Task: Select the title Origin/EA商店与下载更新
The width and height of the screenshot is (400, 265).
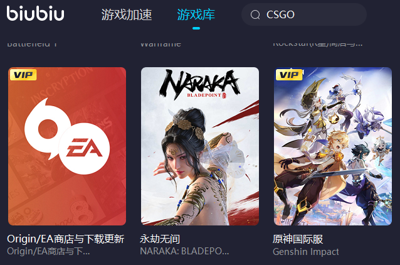Action: click(66, 239)
